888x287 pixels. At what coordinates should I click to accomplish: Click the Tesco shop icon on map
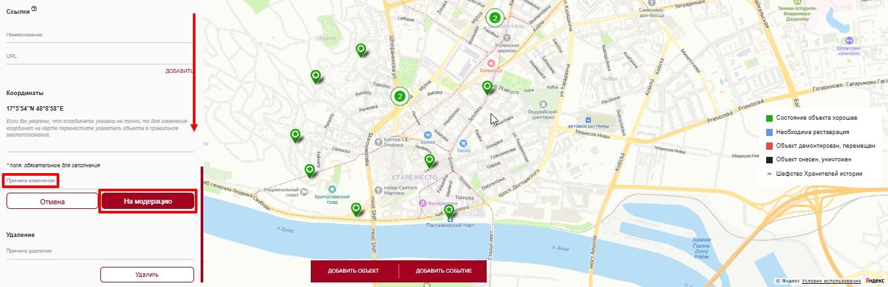point(463,143)
